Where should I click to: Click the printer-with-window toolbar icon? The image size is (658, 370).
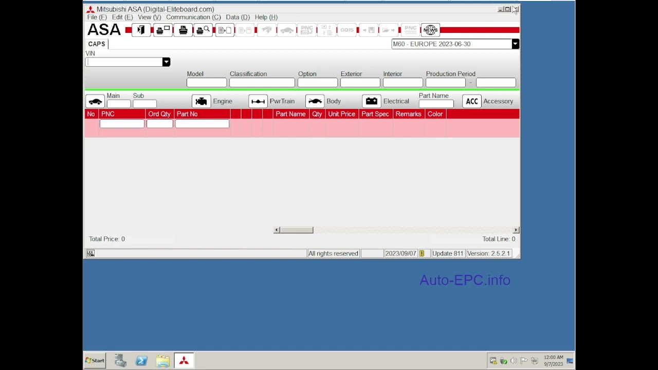[162, 30]
